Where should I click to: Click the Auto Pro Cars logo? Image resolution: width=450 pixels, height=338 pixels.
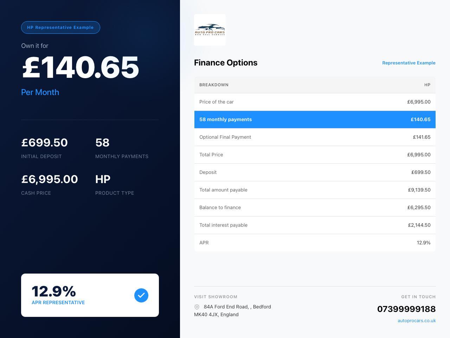[210, 30]
